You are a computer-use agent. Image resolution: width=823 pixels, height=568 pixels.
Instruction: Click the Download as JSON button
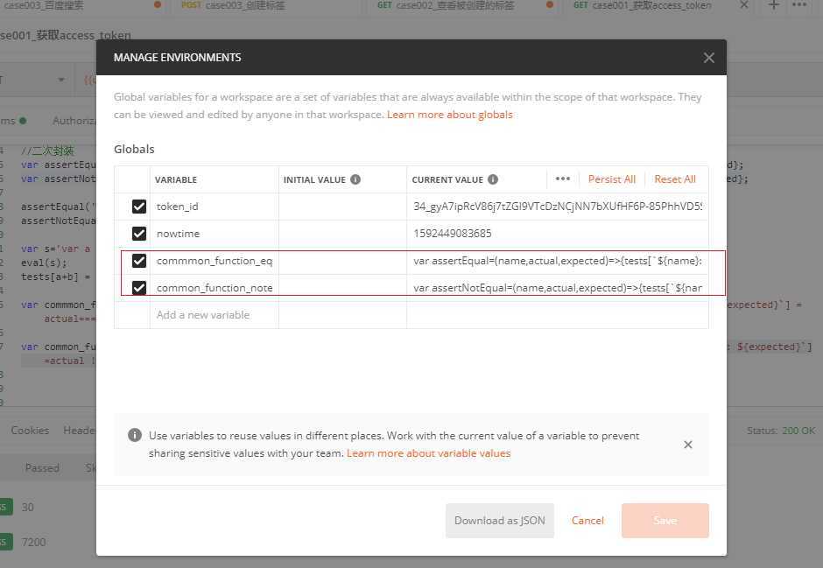click(499, 521)
